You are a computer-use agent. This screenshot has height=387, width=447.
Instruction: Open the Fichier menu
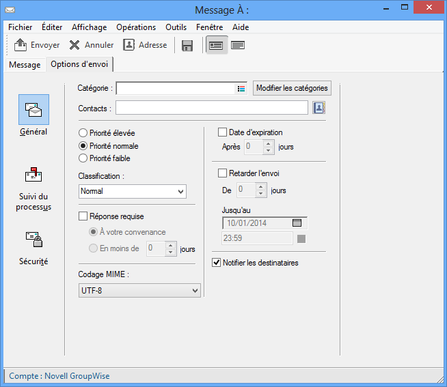pyautogui.click(x=21, y=27)
